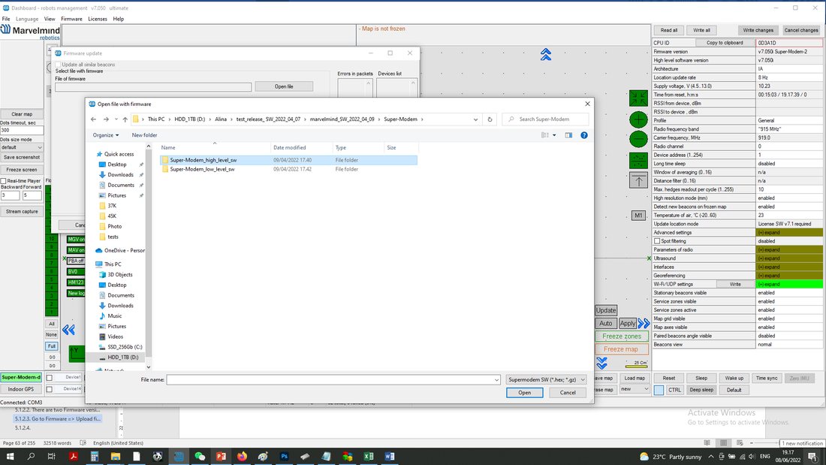Click the green plus zoom-in icon

[638, 119]
